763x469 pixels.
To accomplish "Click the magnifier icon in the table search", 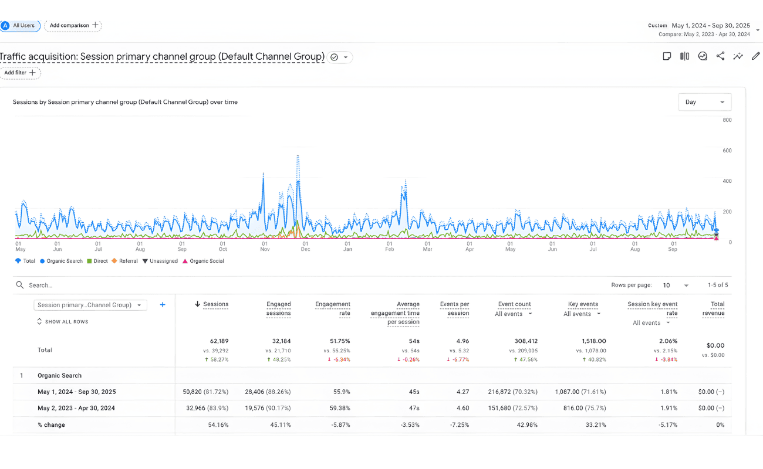I will [20, 285].
